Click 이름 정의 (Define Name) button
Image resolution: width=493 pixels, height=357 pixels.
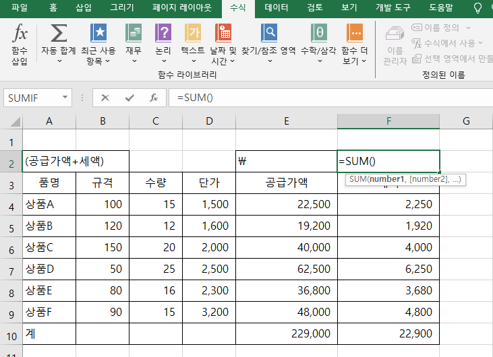tap(436, 28)
